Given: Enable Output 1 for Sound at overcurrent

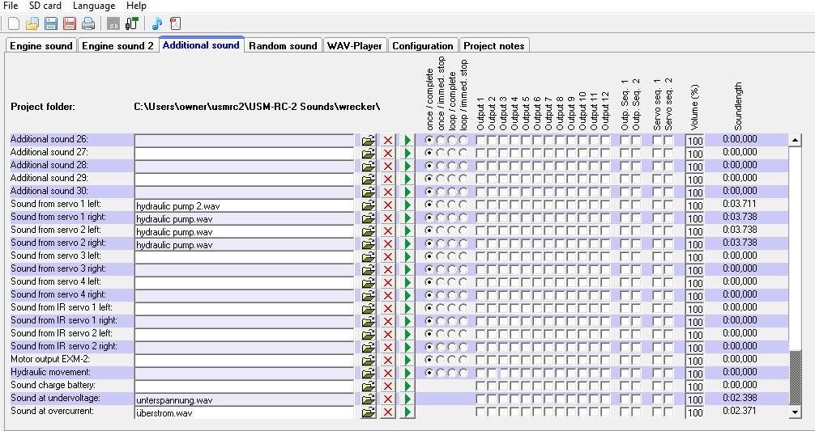Looking at the screenshot, I should (480, 412).
